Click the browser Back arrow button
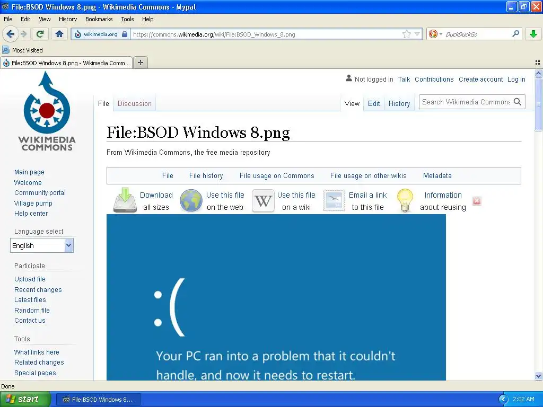Viewport: 543px width, 407px height. click(10, 34)
